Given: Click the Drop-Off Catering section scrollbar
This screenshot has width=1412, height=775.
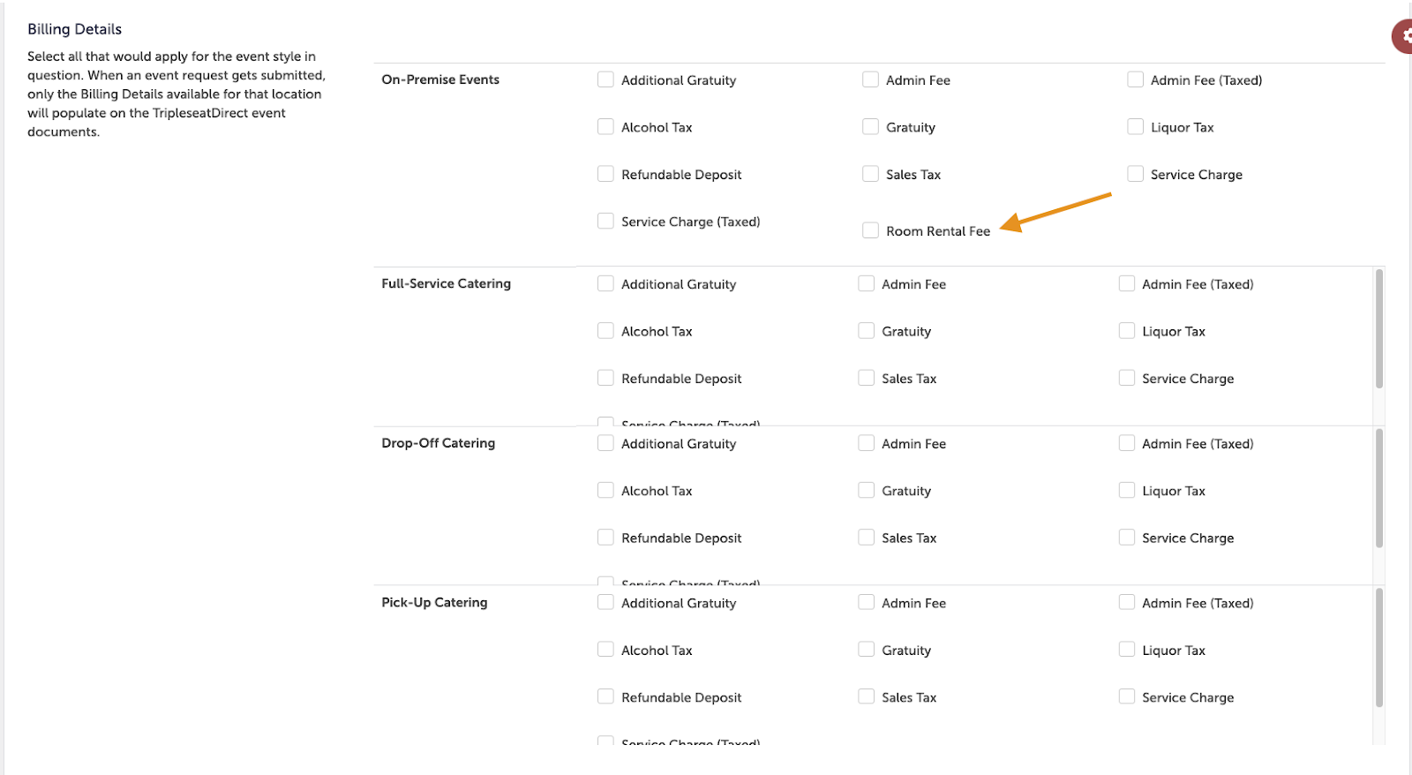Looking at the screenshot, I should tap(1378, 488).
